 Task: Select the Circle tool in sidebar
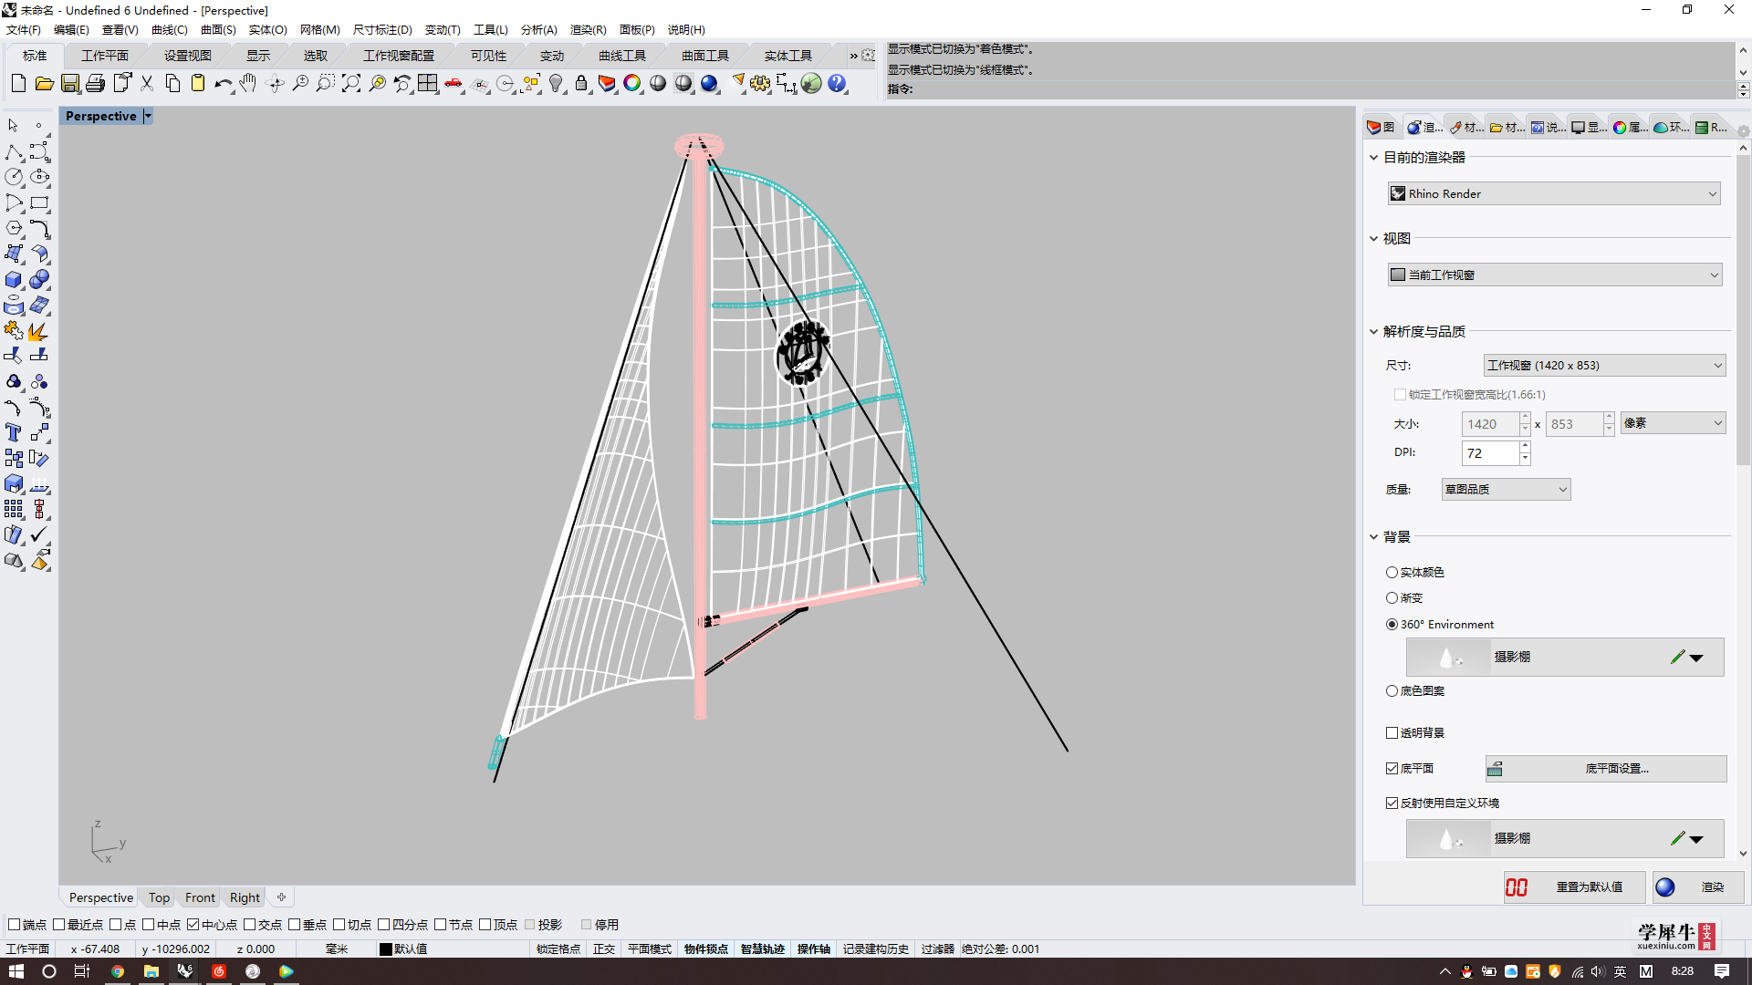pyautogui.click(x=14, y=177)
